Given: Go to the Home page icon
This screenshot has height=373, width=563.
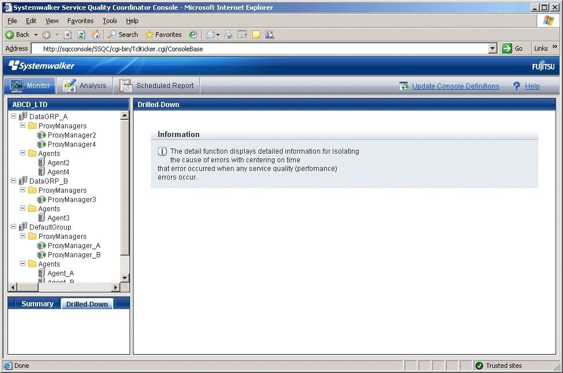Looking at the screenshot, I should click(96, 35).
